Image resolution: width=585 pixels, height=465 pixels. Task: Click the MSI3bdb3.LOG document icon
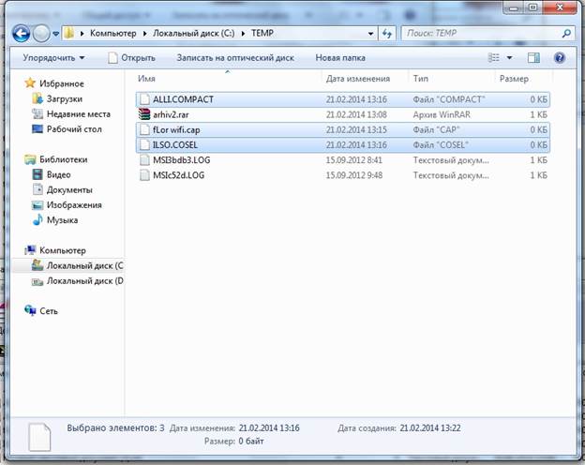coord(144,160)
